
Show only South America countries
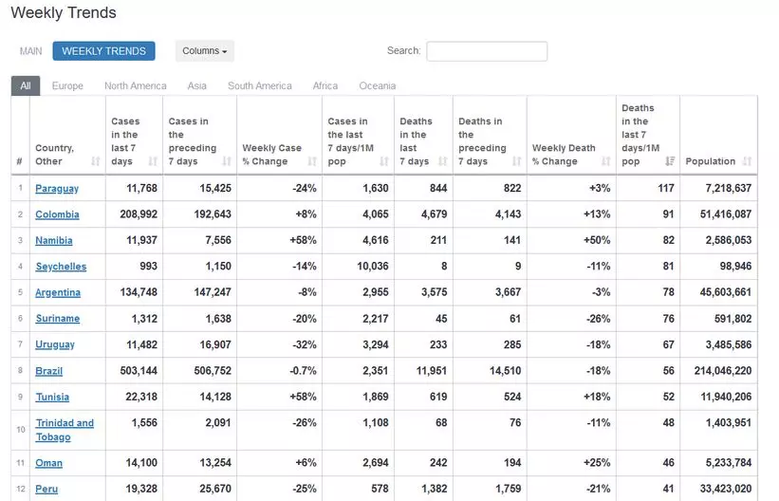(x=259, y=86)
